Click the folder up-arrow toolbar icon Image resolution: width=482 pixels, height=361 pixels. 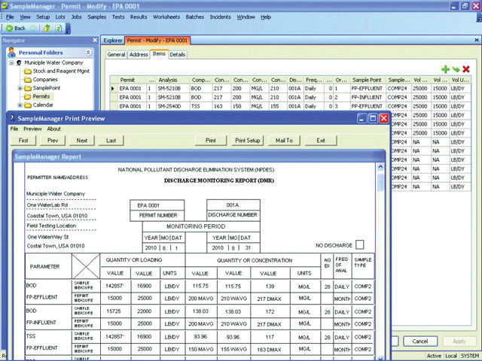click(x=47, y=28)
